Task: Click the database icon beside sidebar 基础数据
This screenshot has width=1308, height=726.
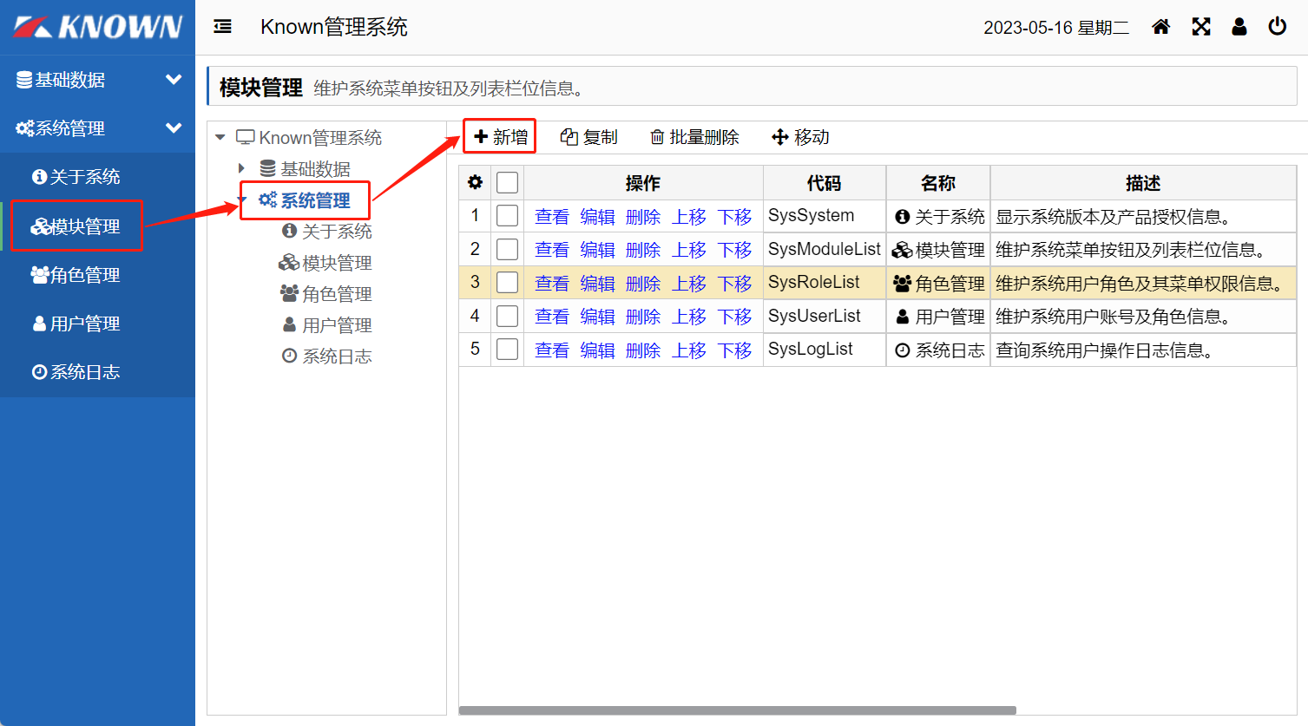Action: 24,80
